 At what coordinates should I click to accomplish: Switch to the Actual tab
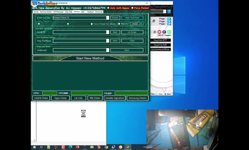coord(36,12)
